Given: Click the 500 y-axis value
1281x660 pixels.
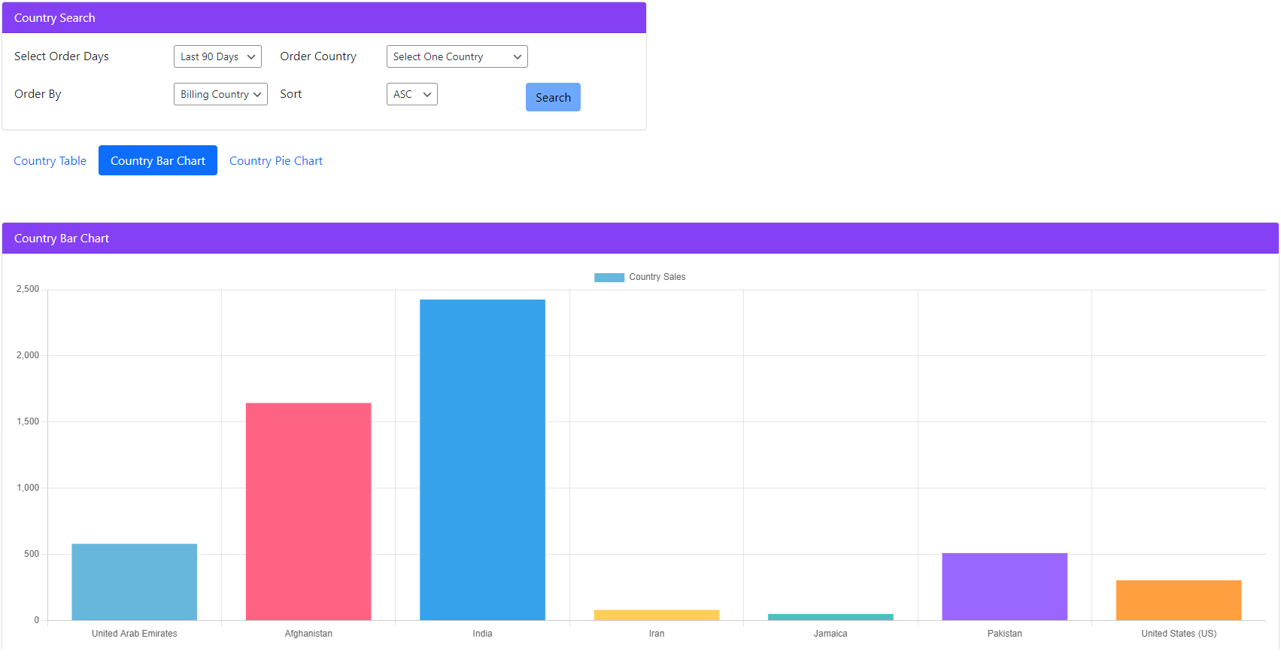Looking at the screenshot, I should click(32, 554).
